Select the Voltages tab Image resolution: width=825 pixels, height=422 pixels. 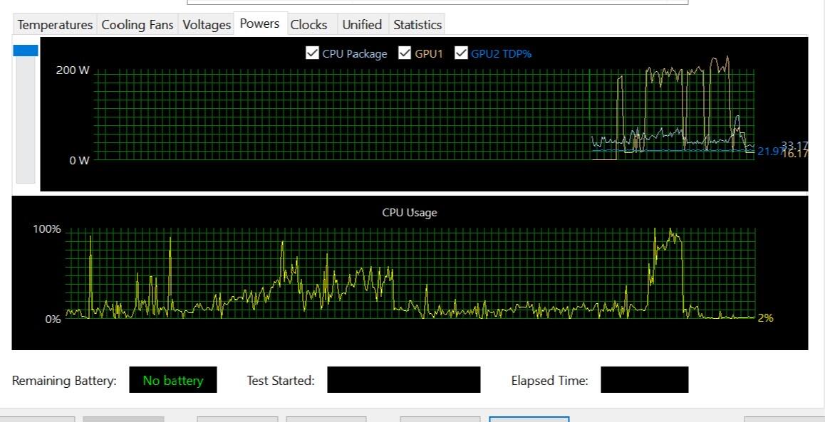click(207, 25)
